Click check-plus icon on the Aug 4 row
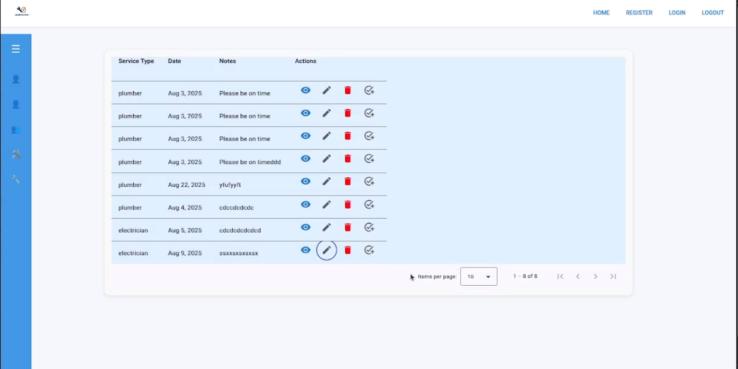738x369 pixels. tap(369, 204)
